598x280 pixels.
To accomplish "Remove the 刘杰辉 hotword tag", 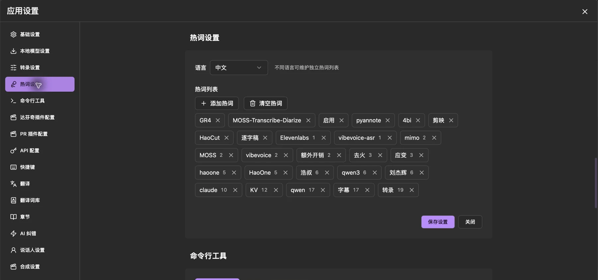I will coord(422,173).
